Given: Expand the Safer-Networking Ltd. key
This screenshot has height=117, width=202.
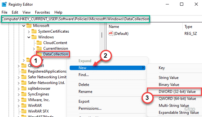Looking at the screenshot, I should [18, 83].
